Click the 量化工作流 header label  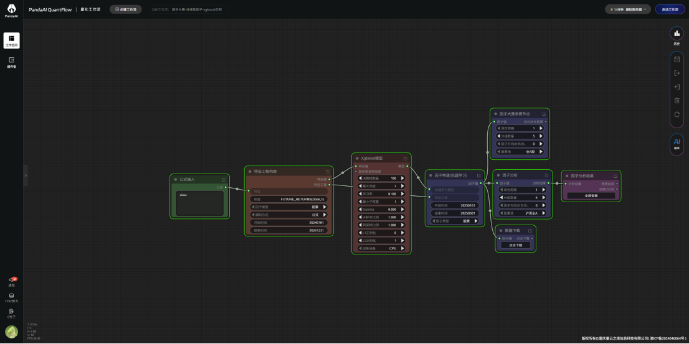click(x=90, y=9)
